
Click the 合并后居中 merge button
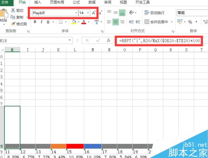[x=158, y=22]
